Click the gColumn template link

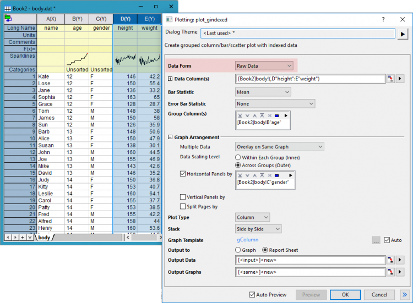[248, 240]
